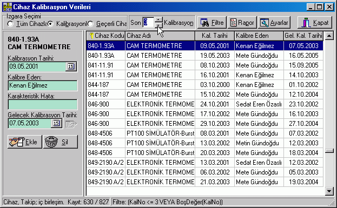The image size is (337, 208).
Task: Sort by Cihaz Kodu column header
Action: (x=105, y=36)
